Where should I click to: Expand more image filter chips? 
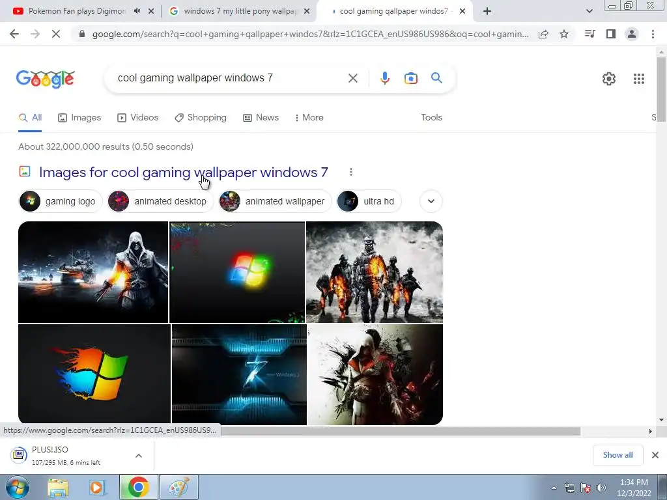431,201
